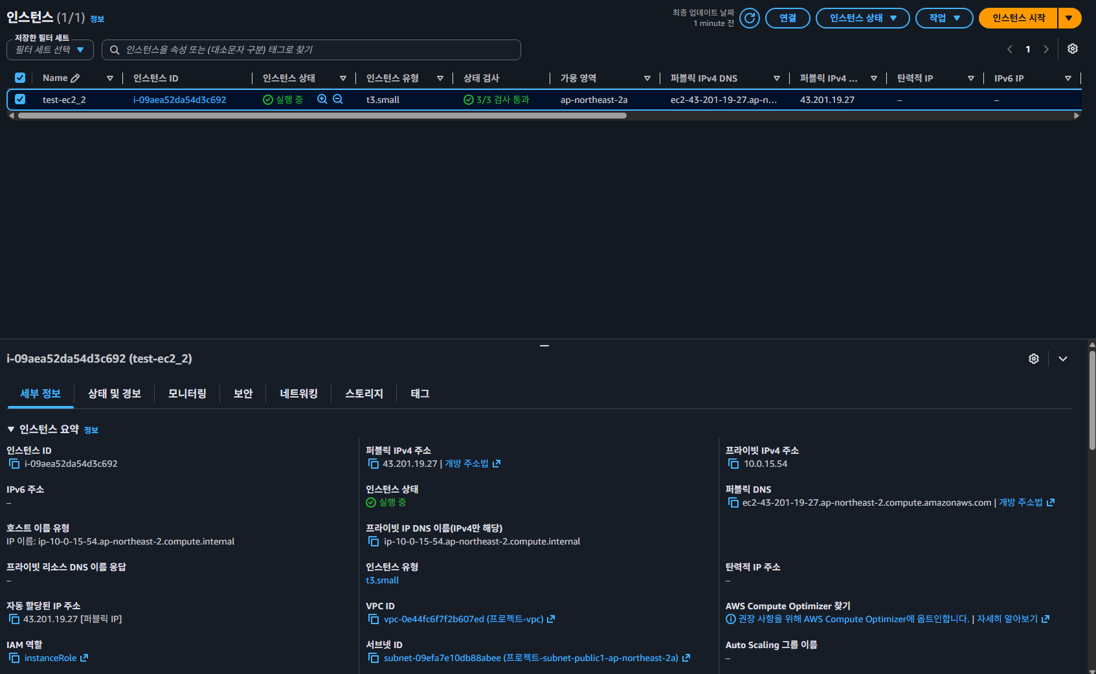The image size is (1096, 674).
Task: Copy subnet ID value
Action: point(374,658)
